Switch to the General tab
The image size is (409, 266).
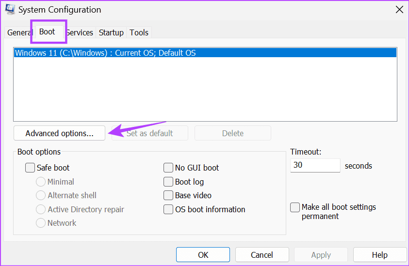pyautogui.click(x=18, y=32)
